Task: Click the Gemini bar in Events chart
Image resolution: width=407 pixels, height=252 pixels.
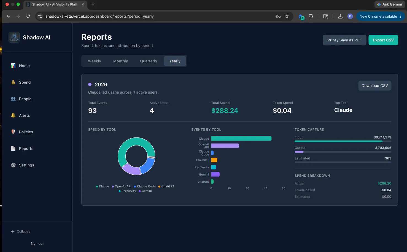Action: 215,174
